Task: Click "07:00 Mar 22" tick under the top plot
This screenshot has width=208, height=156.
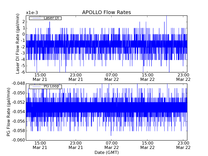Action: [112, 77]
